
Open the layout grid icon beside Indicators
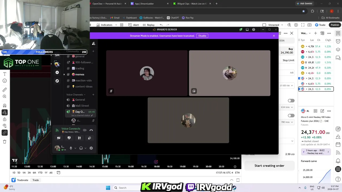tap(122, 25)
